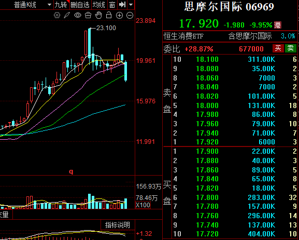Click 删自选 to remove from watchlist
The image size is (299, 240).
(80, 5)
